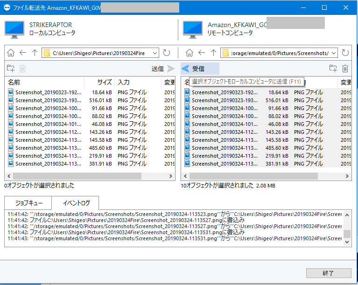The height and width of the screenshot is (285, 358).
Task: Select remote file sized 145.58 kB
Action: [266, 140]
